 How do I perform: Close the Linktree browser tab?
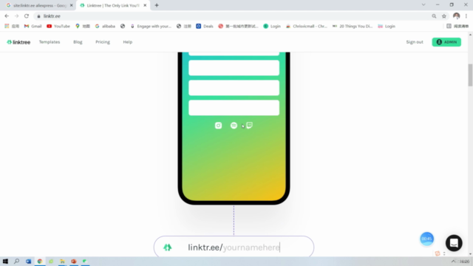[x=145, y=5]
